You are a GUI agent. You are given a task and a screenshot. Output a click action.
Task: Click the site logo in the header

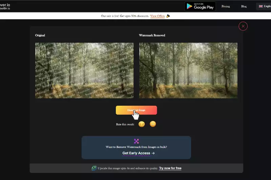pyautogui.click(x=5, y=6)
